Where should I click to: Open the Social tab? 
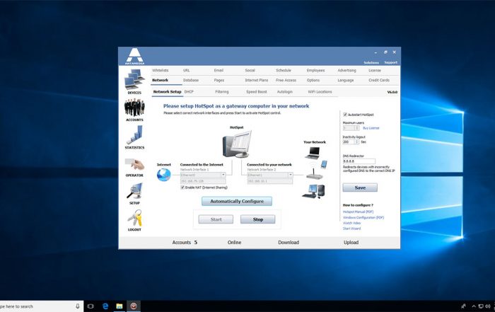click(x=250, y=71)
